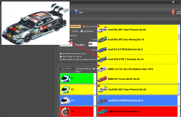
Task: Select 'Wenn Sieger im Ziel ist' option
Action: [61, 57]
